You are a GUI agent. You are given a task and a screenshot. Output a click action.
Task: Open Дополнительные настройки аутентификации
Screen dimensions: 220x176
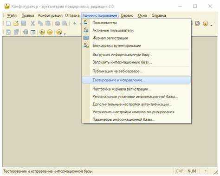(x=136, y=104)
